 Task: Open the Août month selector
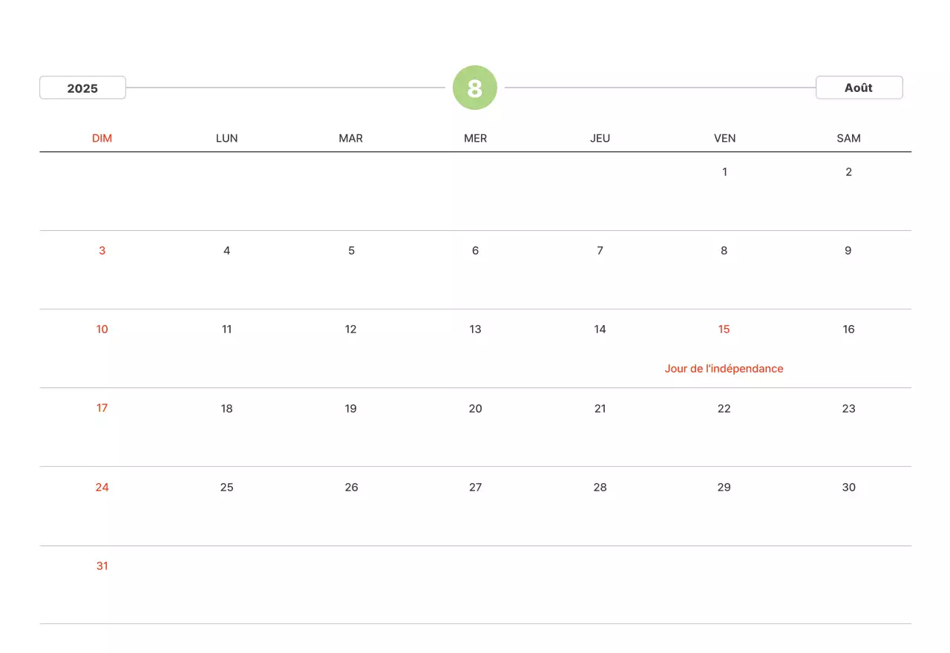(859, 88)
